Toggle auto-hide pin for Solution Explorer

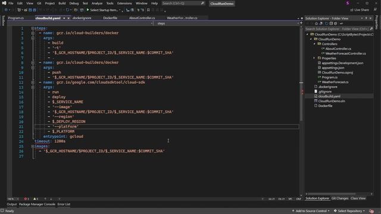click(366, 18)
